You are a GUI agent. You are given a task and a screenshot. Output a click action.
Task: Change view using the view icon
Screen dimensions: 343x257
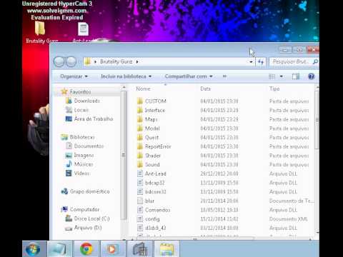point(272,76)
